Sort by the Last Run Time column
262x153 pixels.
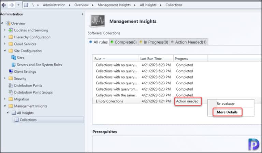pyautogui.click(x=156, y=58)
